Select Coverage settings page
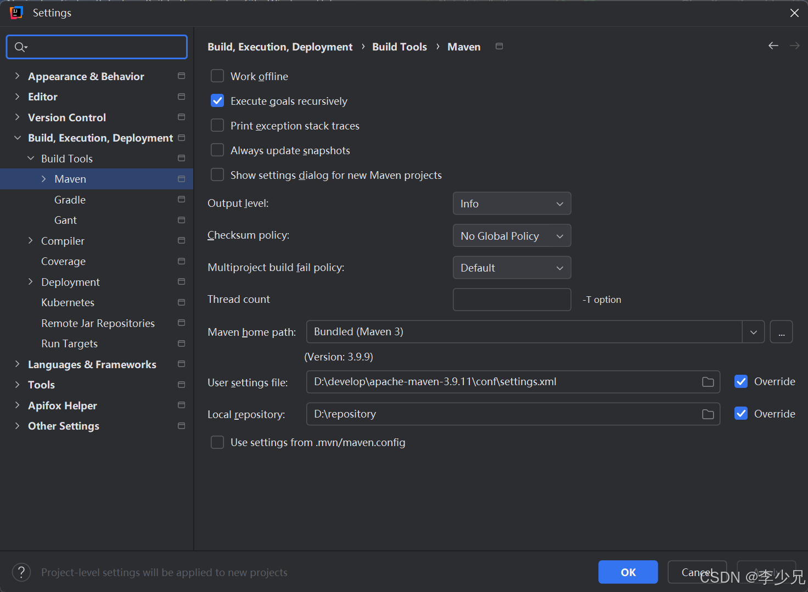Screen dimensions: 808x592 point(63,261)
